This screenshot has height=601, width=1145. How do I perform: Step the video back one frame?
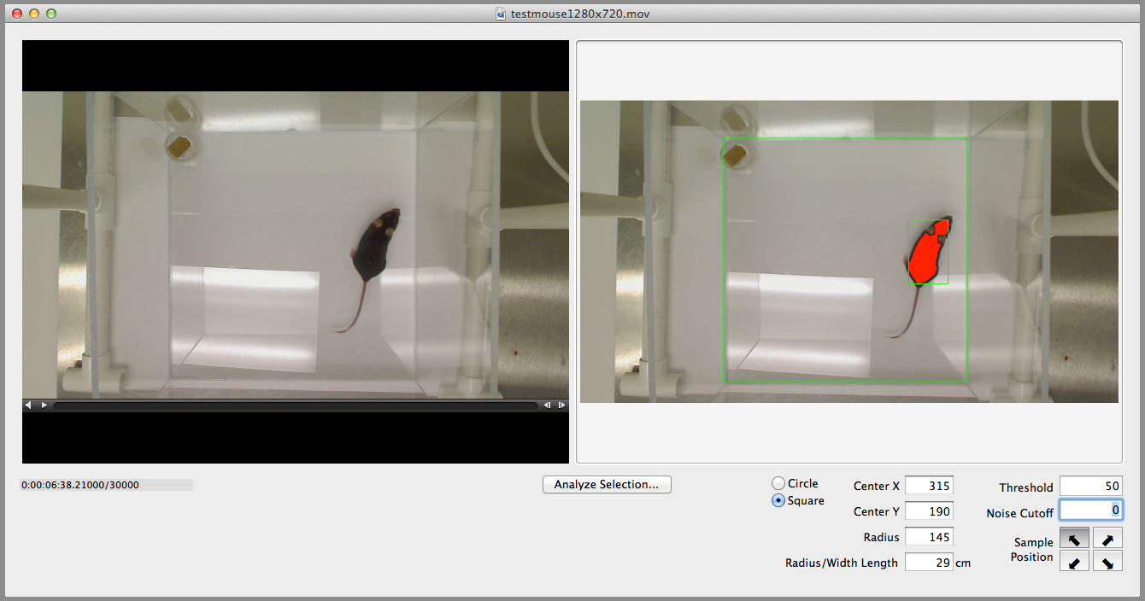pos(548,405)
